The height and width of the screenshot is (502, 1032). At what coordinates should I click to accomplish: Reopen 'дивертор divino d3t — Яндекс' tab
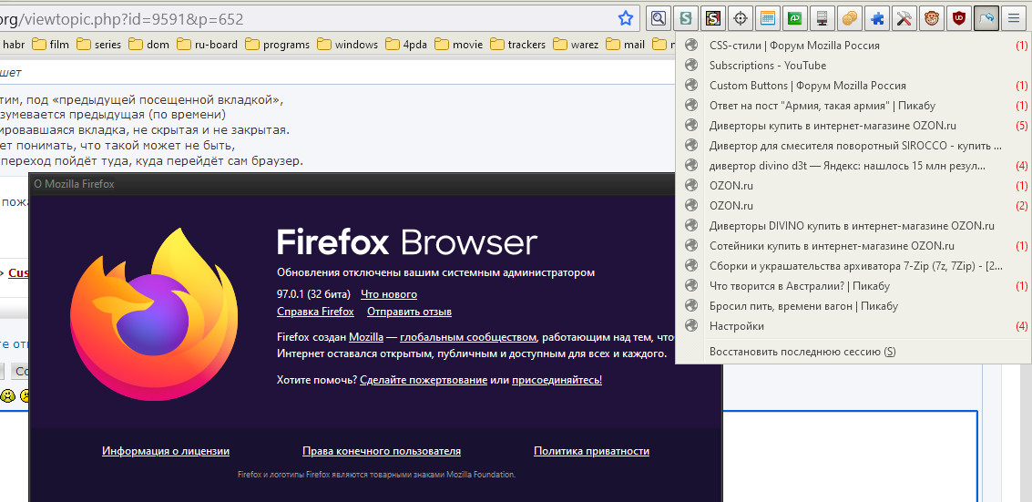[x=853, y=166]
